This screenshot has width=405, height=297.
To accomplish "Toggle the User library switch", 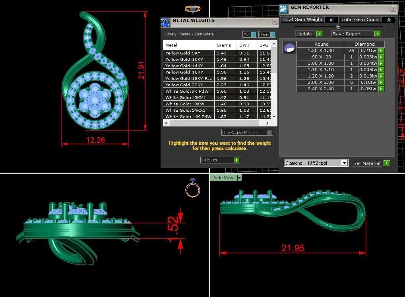I will click(x=273, y=34).
